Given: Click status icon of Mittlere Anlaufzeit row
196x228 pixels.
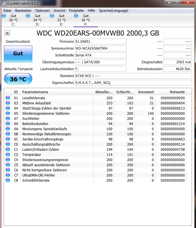Looking at the screenshot, I should click(x=8, y=103).
